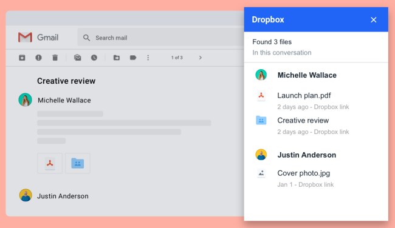
Task: Click the Gmail logo icon
Action: point(25,38)
